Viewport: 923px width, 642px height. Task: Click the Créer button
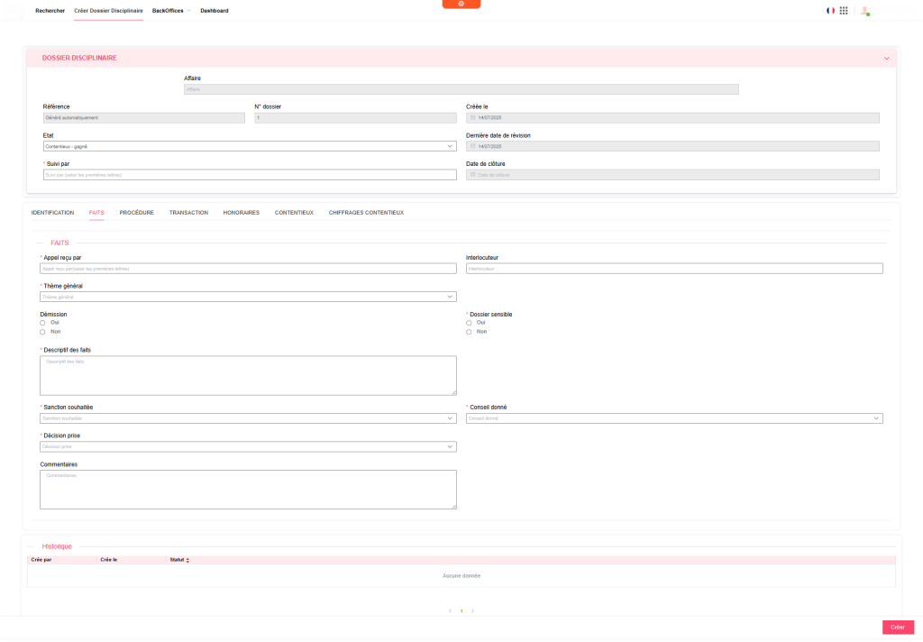click(x=898, y=628)
